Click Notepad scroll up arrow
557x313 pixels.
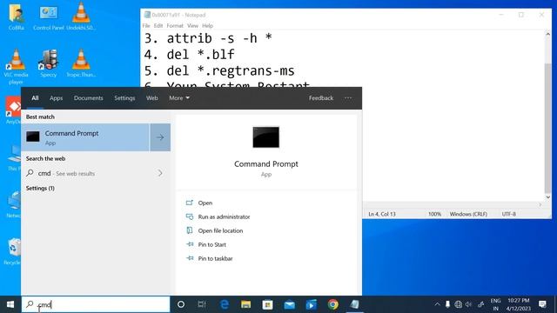coord(547,35)
